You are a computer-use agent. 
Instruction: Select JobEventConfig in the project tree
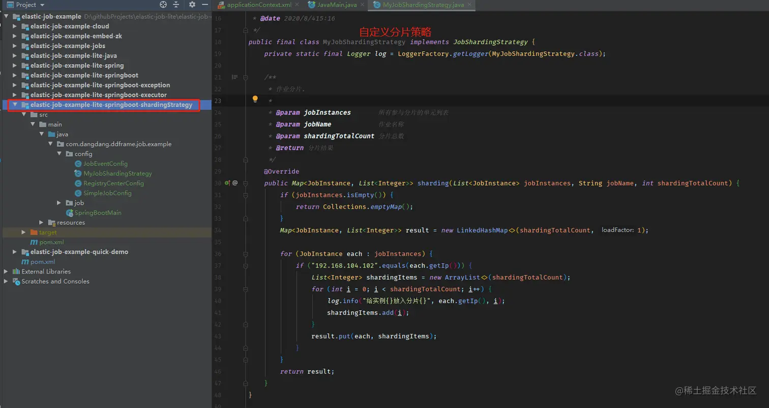[x=105, y=164]
